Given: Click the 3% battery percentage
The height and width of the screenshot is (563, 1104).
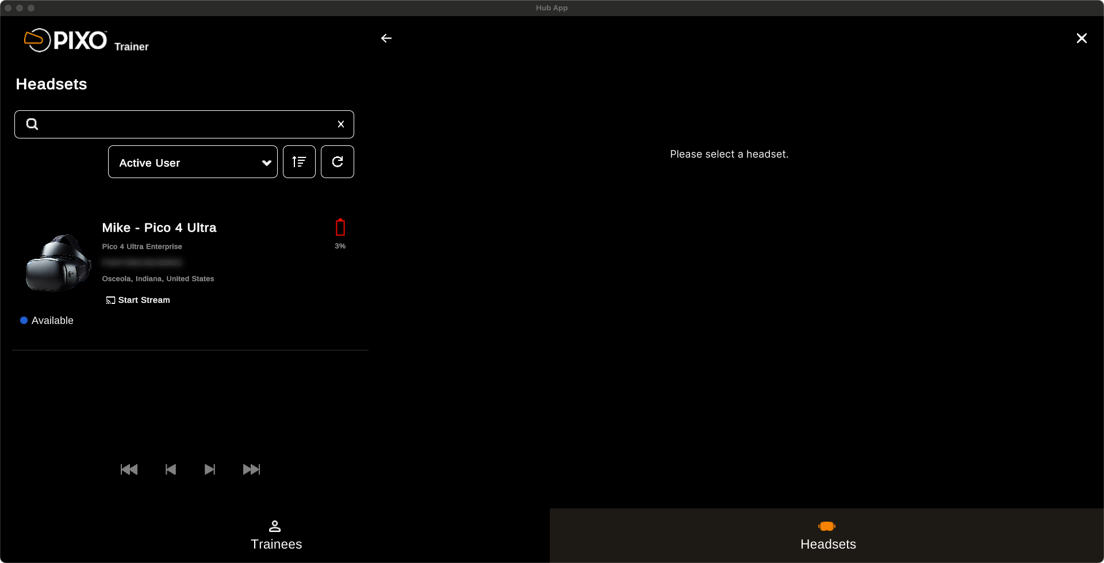Looking at the screenshot, I should point(340,246).
